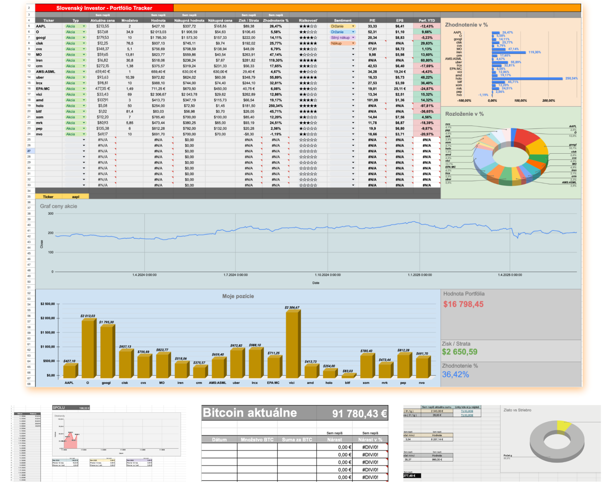Click the iren bar labeled 119,30%
Screen dimensions: 614x491
(509, 52)
